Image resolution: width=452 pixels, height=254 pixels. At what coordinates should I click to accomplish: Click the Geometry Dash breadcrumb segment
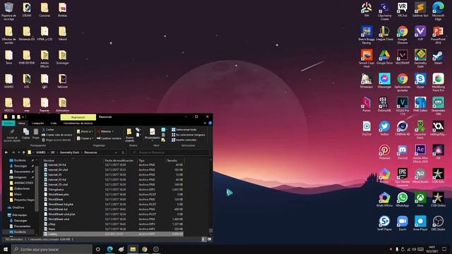pyautogui.click(x=69, y=152)
